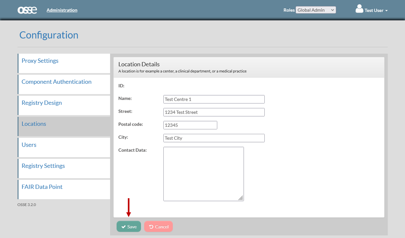Image resolution: width=405 pixels, height=238 pixels.
Task: Click the Configuration page heading
Action: click(49, 35)
